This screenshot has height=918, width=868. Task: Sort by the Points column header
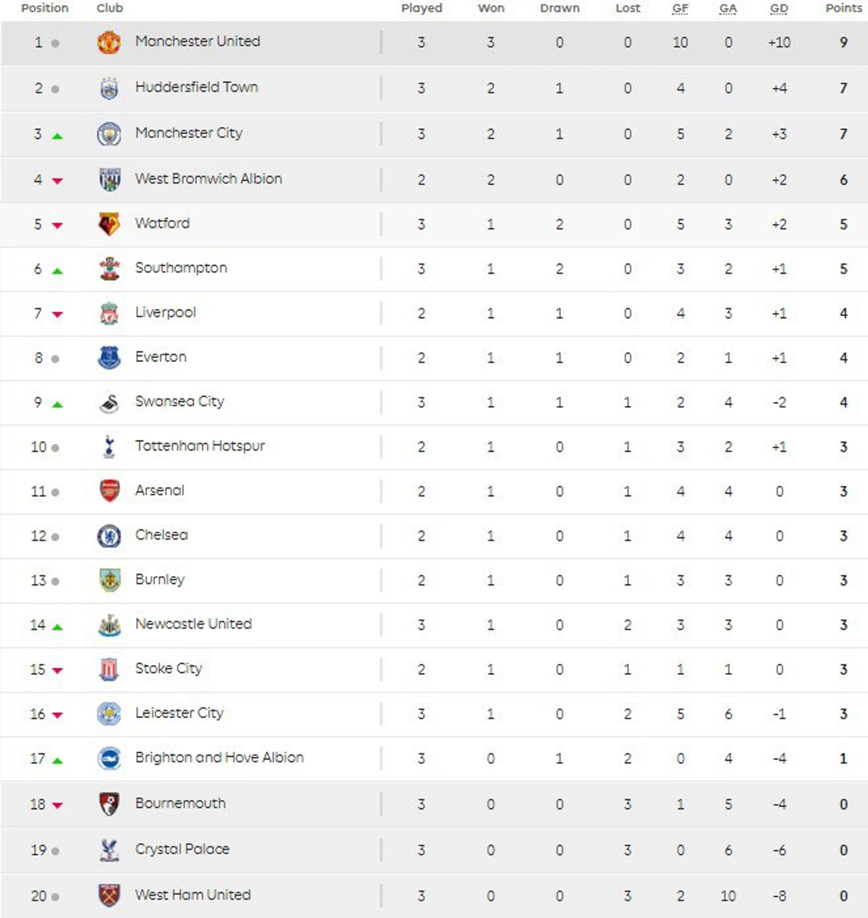tap(843, 8)
